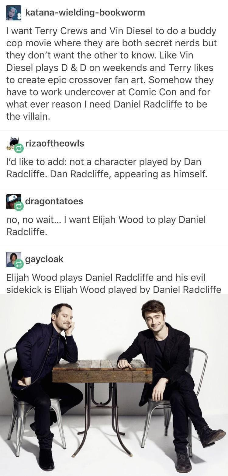Open the photo of two men at table
This screenshot has width=228, height=476.
pyautogui.click(x=114, y=385)
